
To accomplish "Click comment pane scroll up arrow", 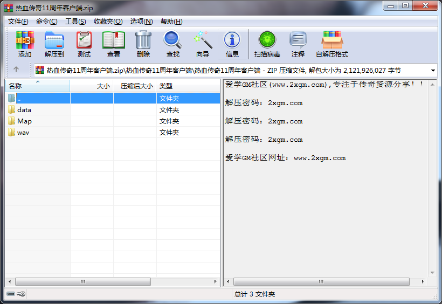I will 432,84.
